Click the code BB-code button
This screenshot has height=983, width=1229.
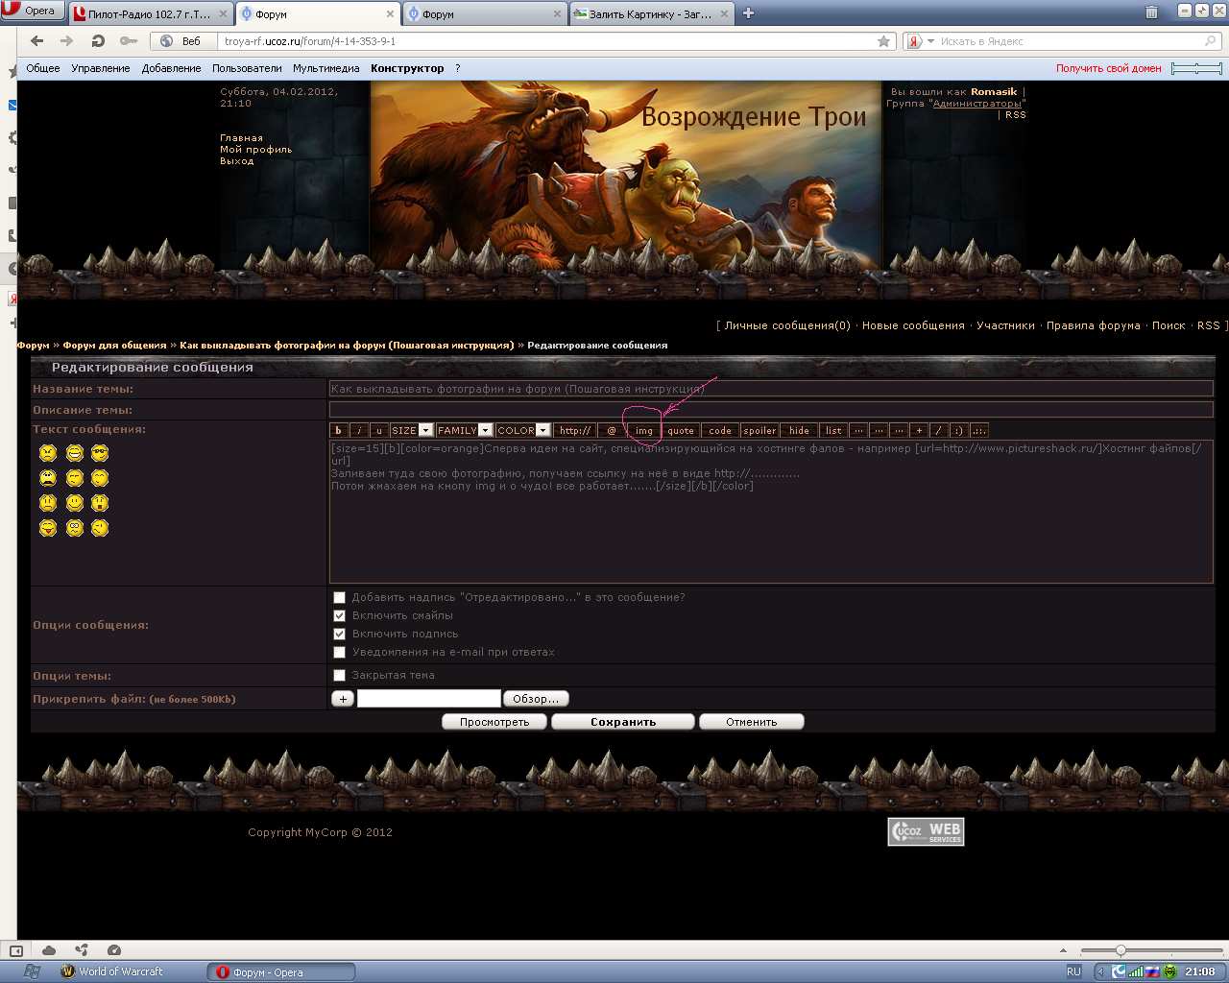[720, 431]
